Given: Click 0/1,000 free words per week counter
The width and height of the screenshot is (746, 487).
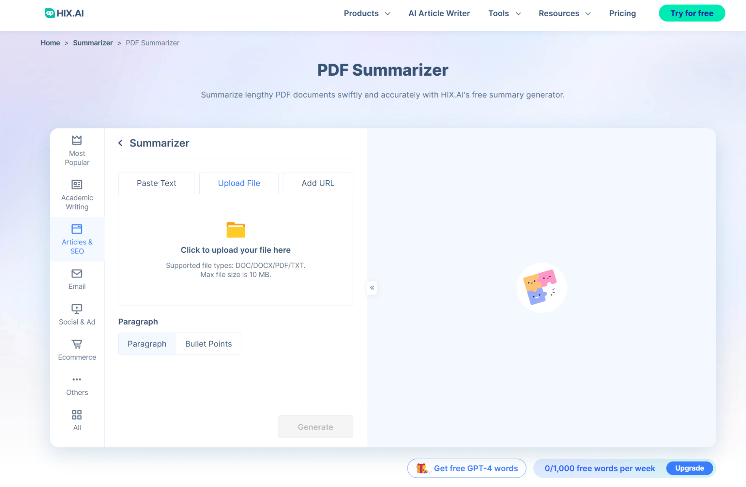Looking at the screenshot, I should pos(599,468).
